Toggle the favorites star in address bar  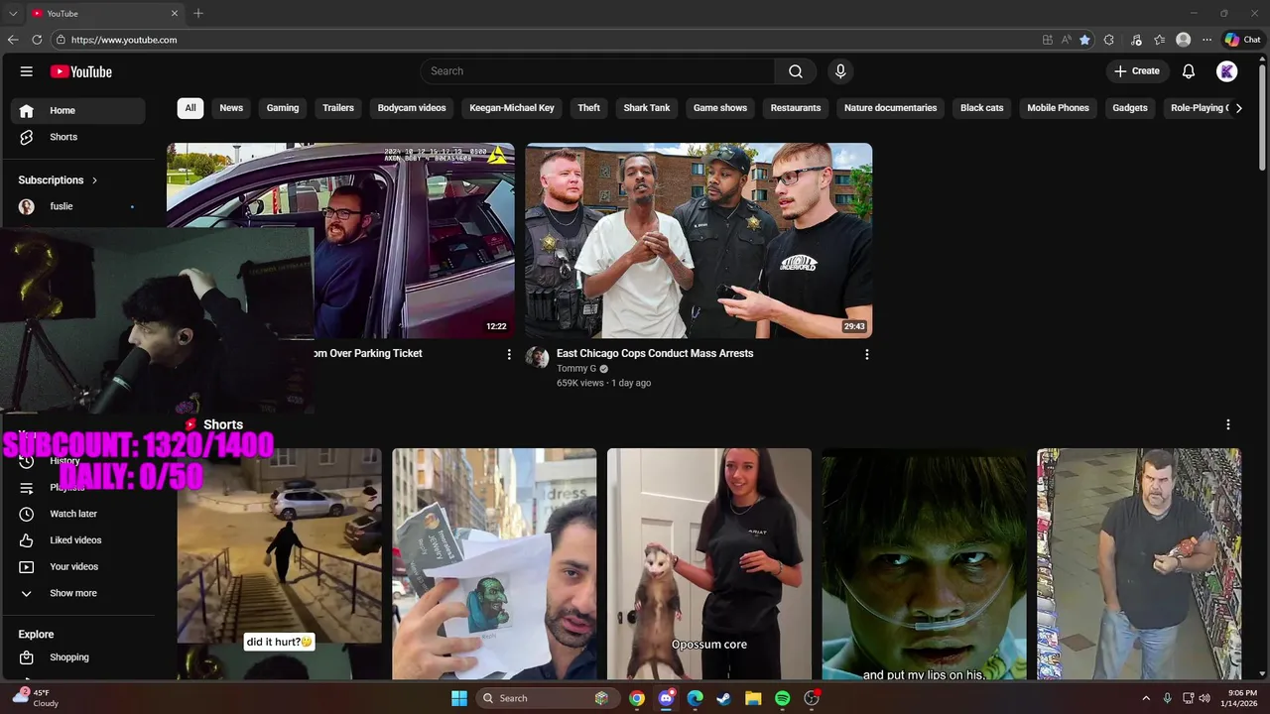point(1084,40)
